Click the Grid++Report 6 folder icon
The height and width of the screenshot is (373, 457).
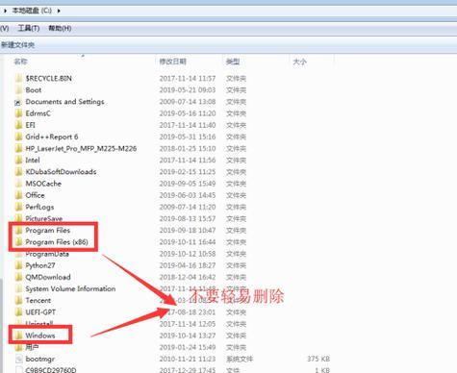pyautogui.click(x=19, y=137)
